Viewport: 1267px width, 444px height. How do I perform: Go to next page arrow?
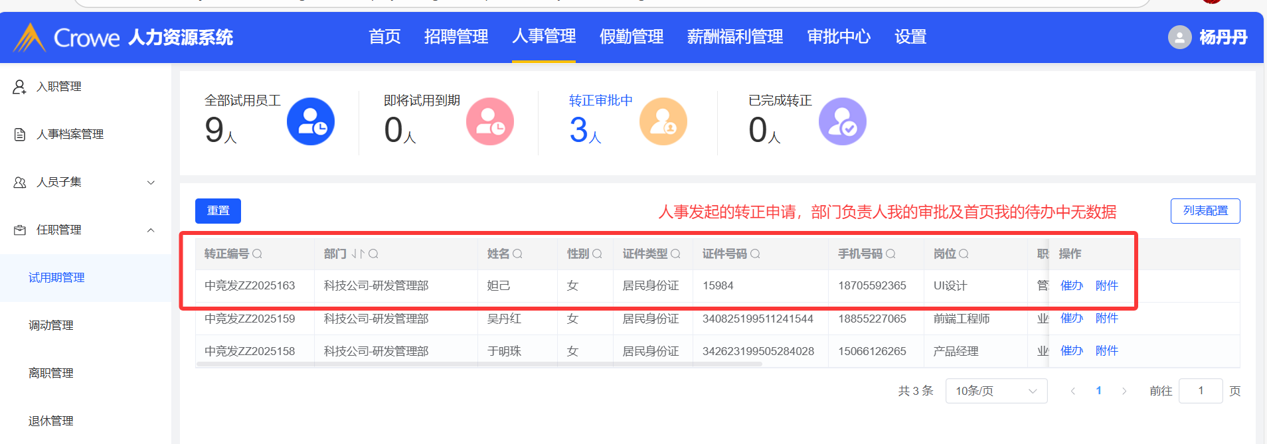[x=1124, y=391]
